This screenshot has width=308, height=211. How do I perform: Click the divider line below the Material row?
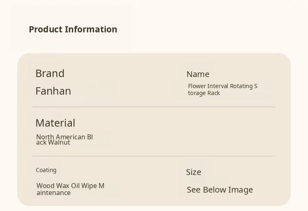(x=154, y=156)
